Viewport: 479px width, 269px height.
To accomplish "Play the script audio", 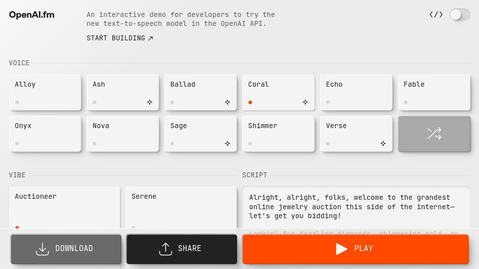I will pyautogui.click(x=355, y=249).
